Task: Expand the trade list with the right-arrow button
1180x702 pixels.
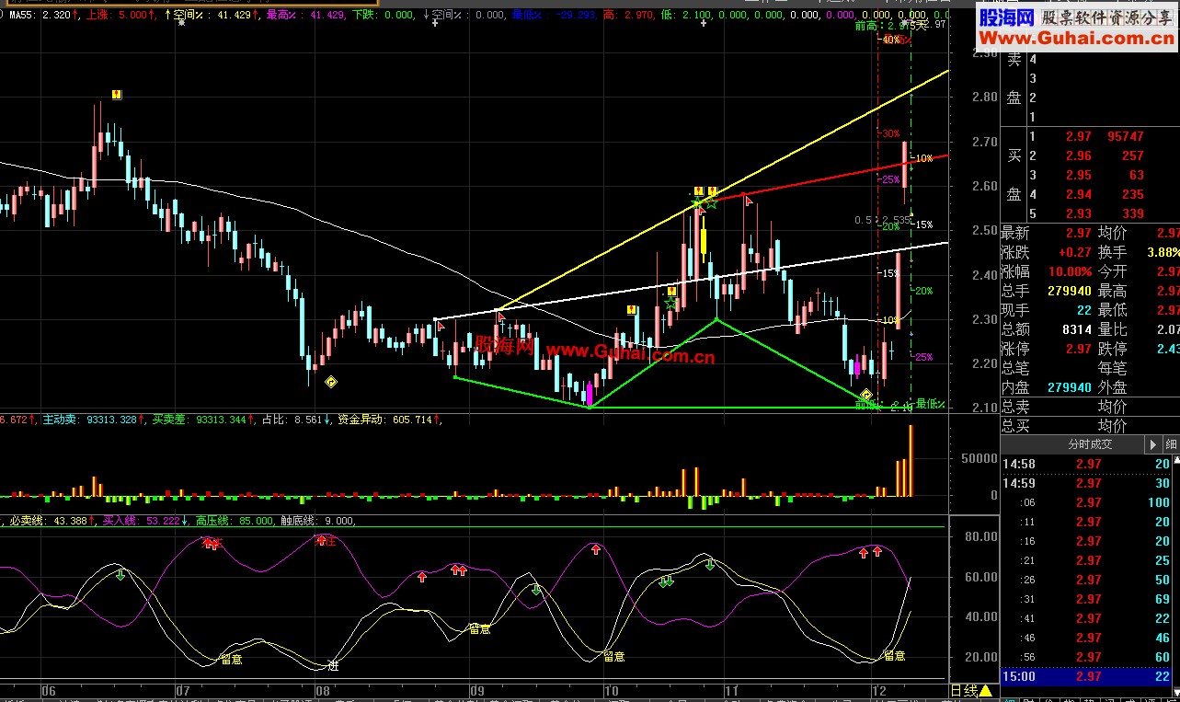Action: click(1152, 444)
